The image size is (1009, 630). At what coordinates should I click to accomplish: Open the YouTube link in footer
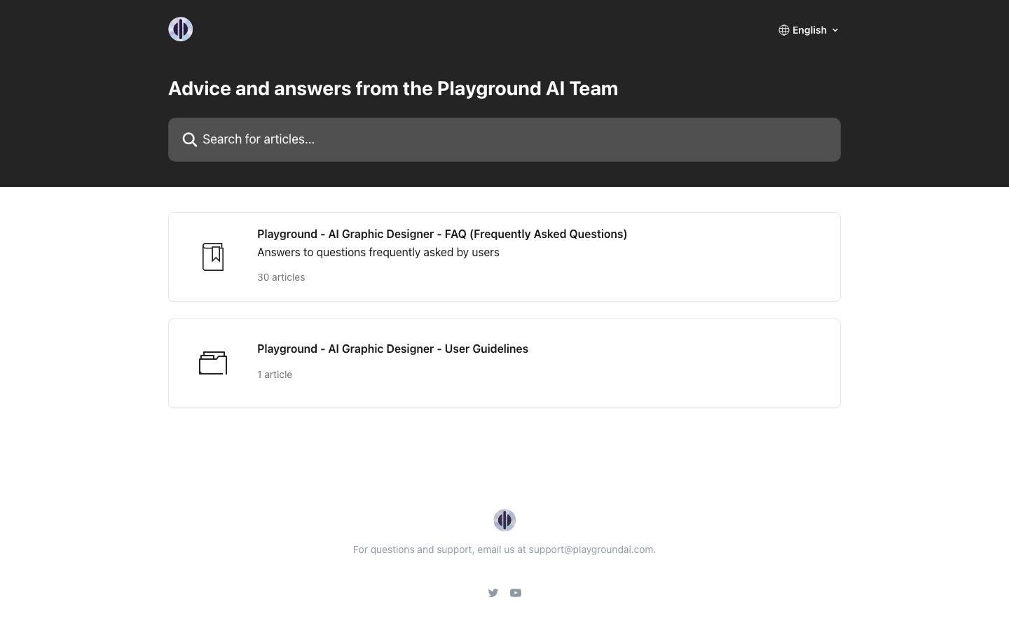(516, 593)
